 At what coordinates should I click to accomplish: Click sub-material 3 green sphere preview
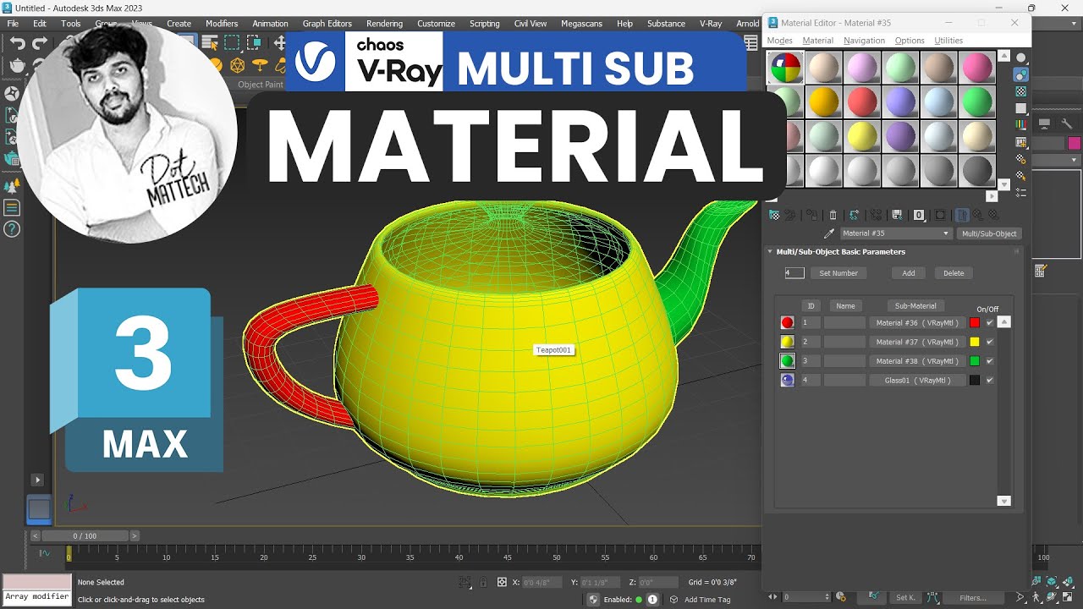788,361
